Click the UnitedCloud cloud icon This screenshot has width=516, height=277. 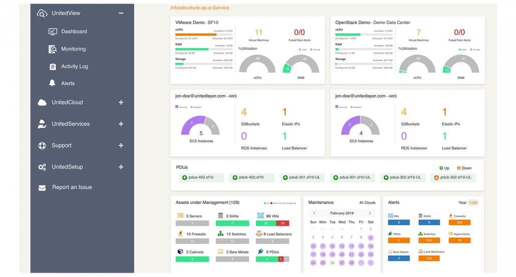42,102
